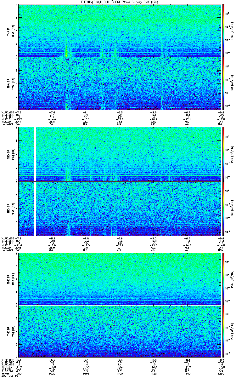The image size is (236, 378).
Task: Select the THD B⊥ spectrogram panel
Action: coord(119,155)
